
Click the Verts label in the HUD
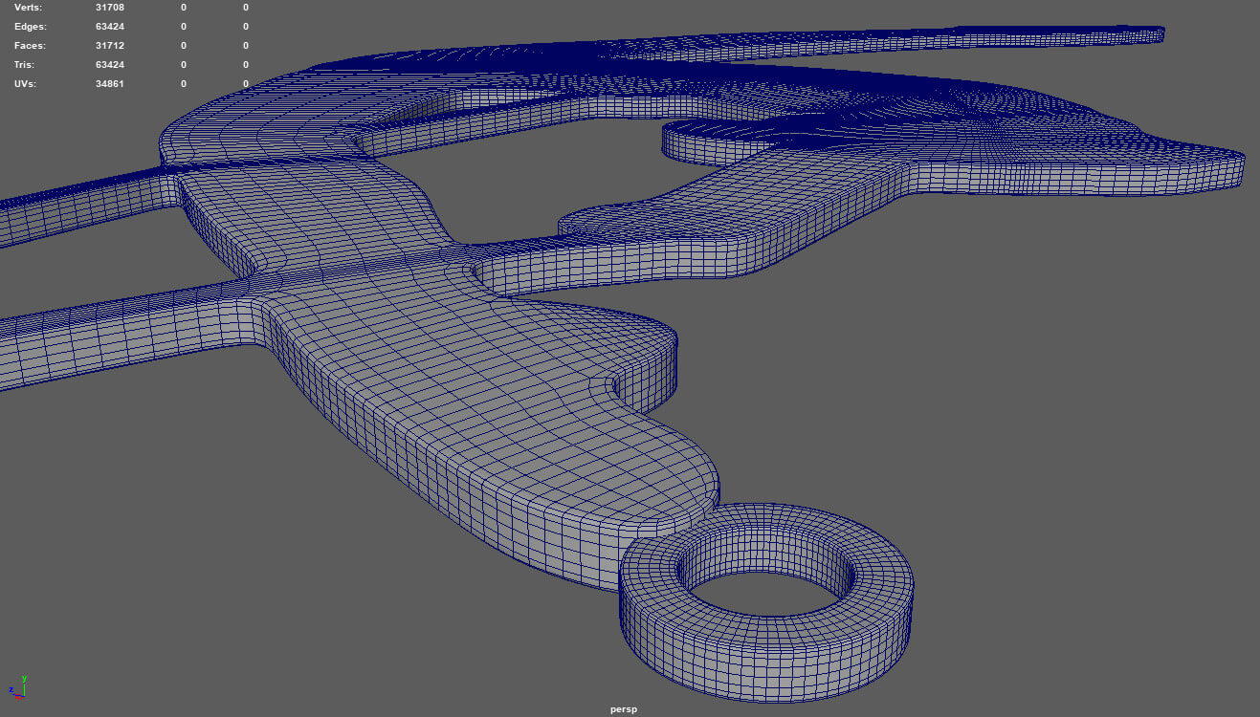coord(29,8)
